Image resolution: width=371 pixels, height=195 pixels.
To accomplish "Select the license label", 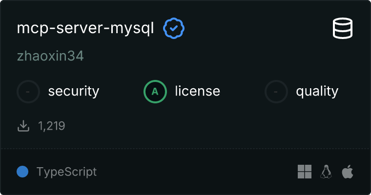I will point(197,91).
